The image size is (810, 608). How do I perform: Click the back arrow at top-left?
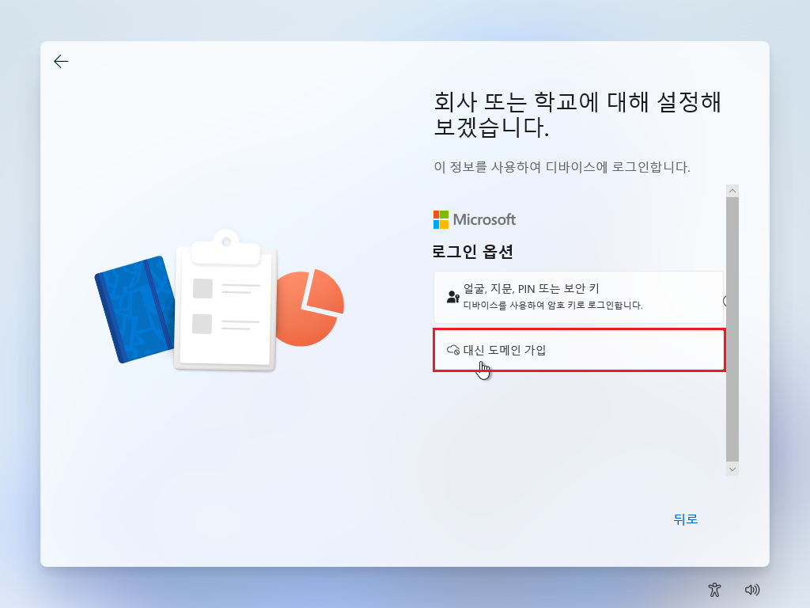pos(61,62)
